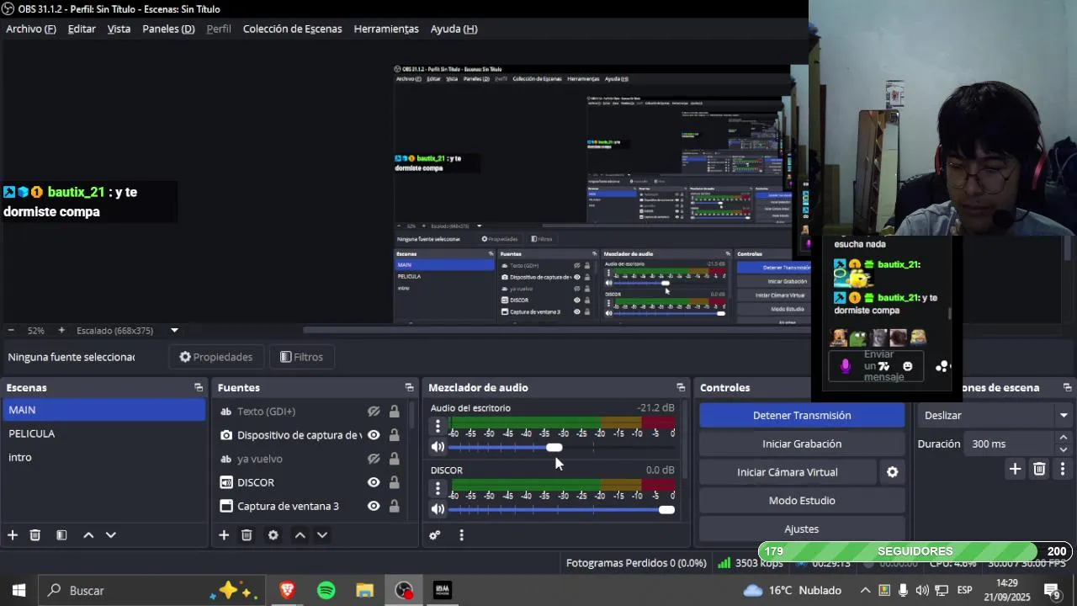Hide the DISCOR source
The width and height of the screenshot is (1077, 606).
374,482
